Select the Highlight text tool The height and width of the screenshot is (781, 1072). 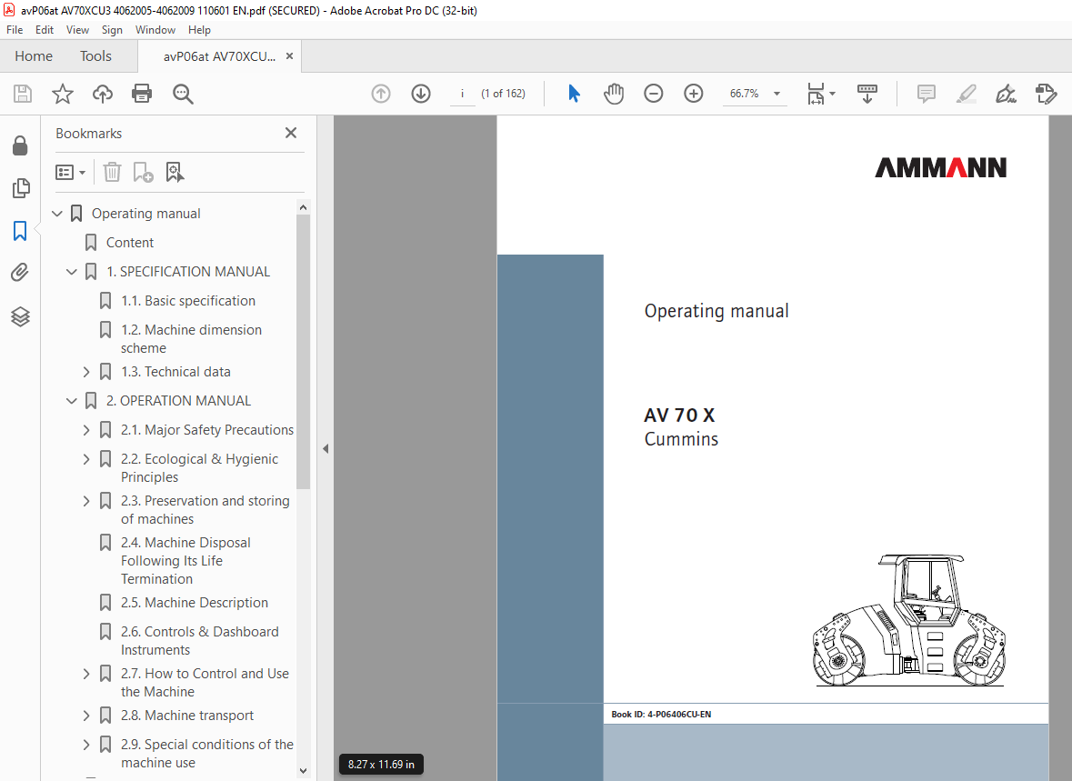tap(966, 94)
